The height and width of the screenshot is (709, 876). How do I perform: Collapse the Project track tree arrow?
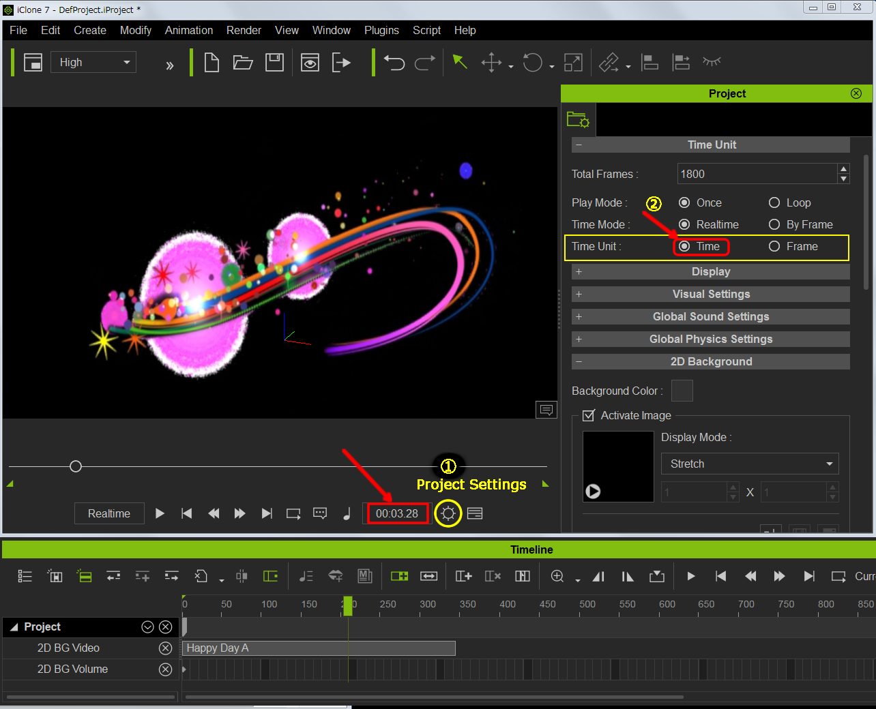pyautogui.click(x=14, y=627)
